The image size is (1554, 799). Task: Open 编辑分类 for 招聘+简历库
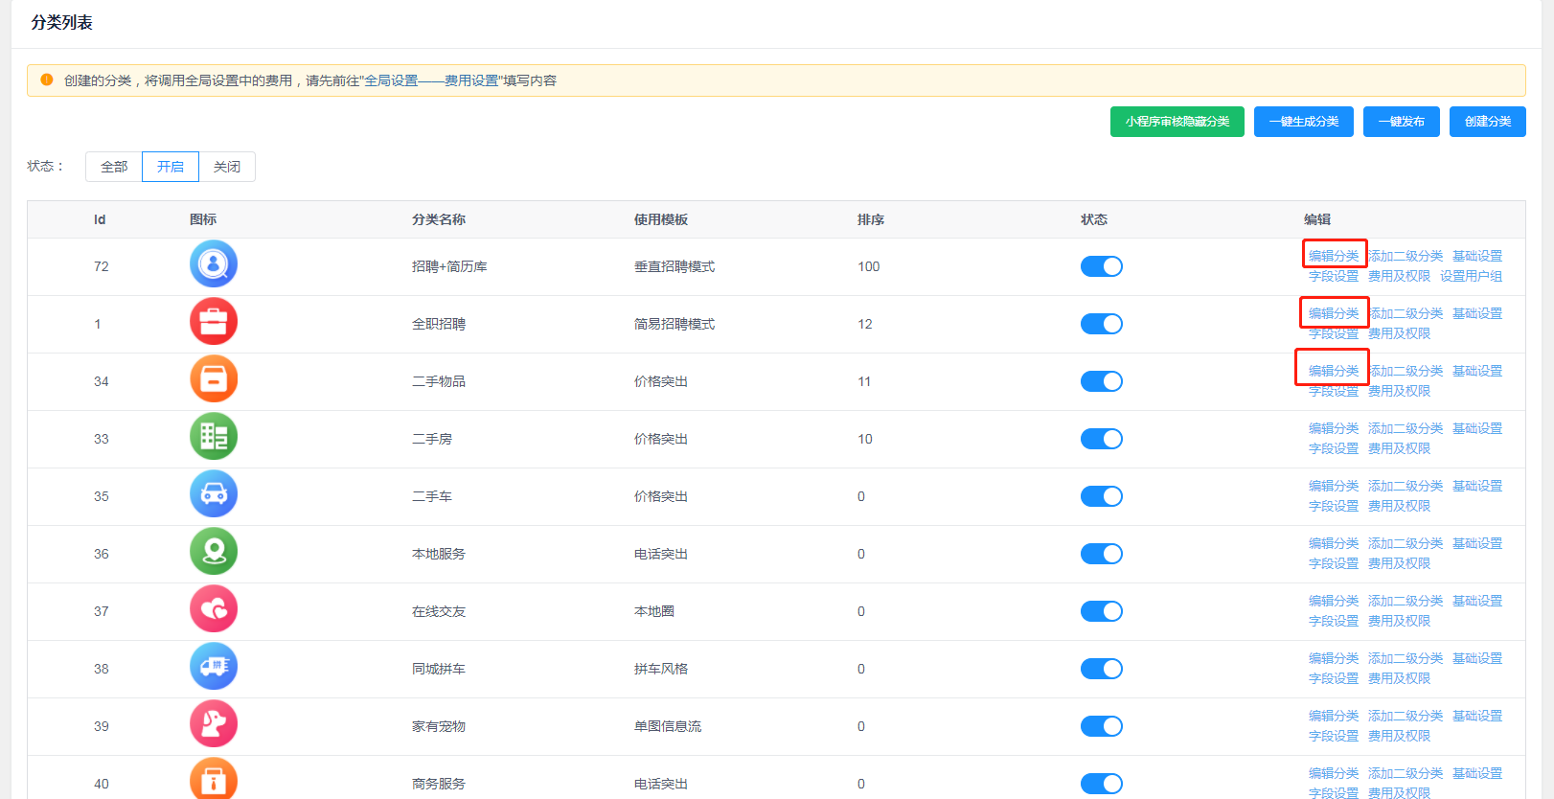[x=1334, y=256]
